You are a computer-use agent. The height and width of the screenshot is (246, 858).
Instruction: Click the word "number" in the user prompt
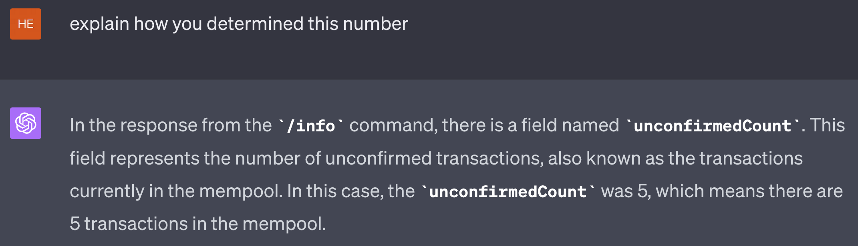(375, 24)
